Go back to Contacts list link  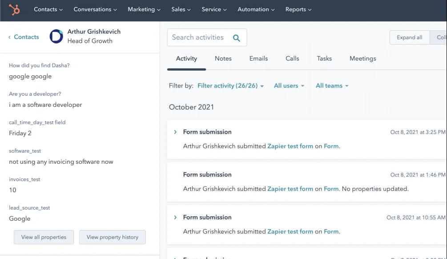pos(26,37)
